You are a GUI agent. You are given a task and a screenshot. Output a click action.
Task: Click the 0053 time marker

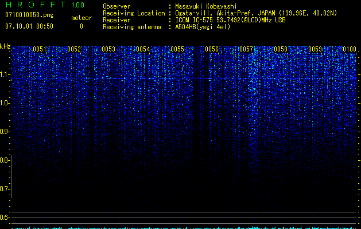coord(108,49)
